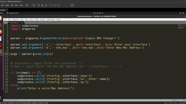Open the dropdown arrow next to the pause button
Screen dimensions: 186x104
(x=29, y=5)
